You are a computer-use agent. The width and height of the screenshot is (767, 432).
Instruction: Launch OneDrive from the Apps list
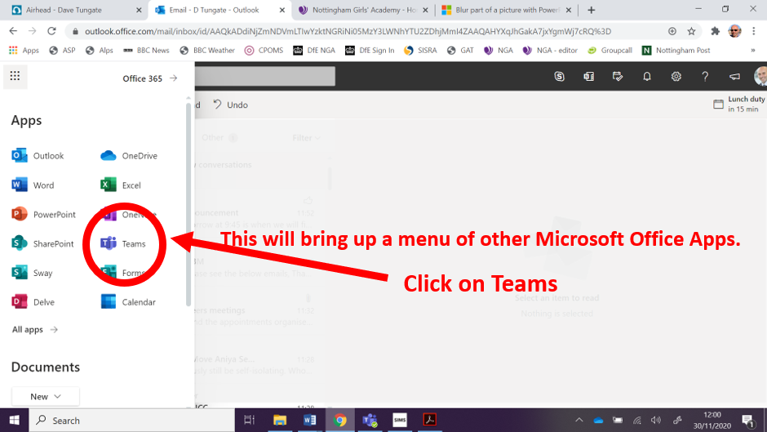tap(129, 156)
